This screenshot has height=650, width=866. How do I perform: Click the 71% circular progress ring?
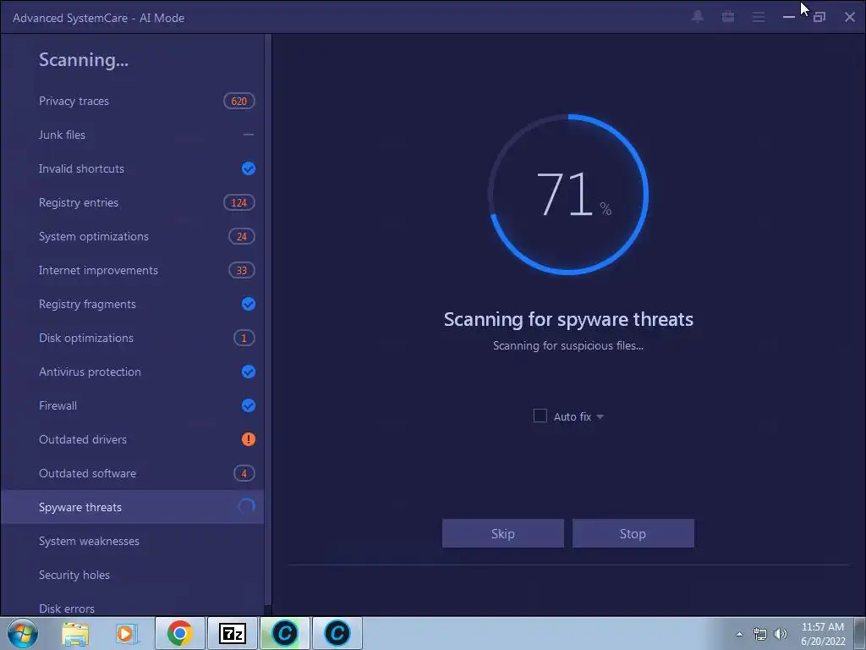pyautogui.click(x=568, y=194)
